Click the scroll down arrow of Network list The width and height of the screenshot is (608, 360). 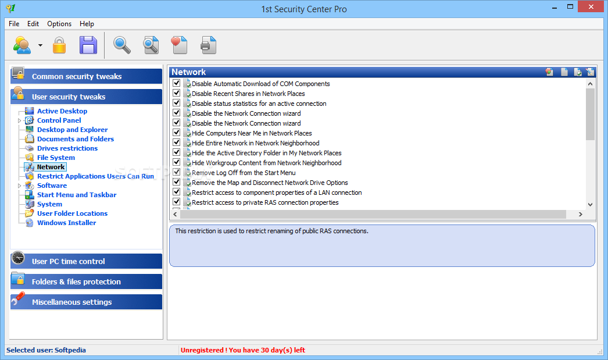(590, 205)
